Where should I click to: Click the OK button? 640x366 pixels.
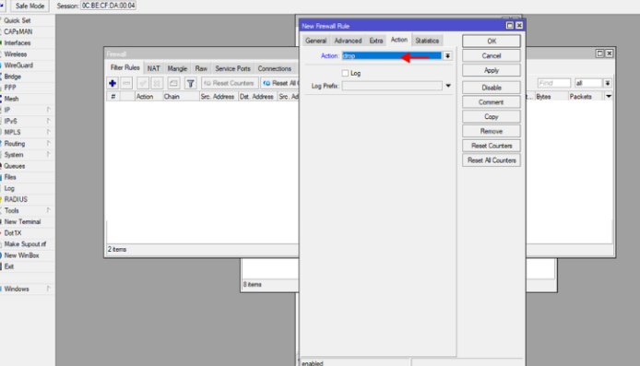[492, 41]
